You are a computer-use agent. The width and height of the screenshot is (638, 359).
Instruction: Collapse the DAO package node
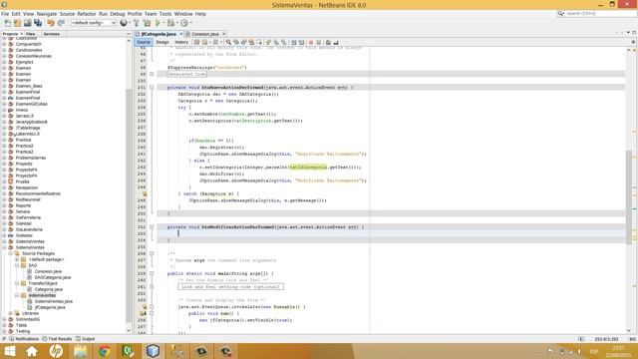17,265
